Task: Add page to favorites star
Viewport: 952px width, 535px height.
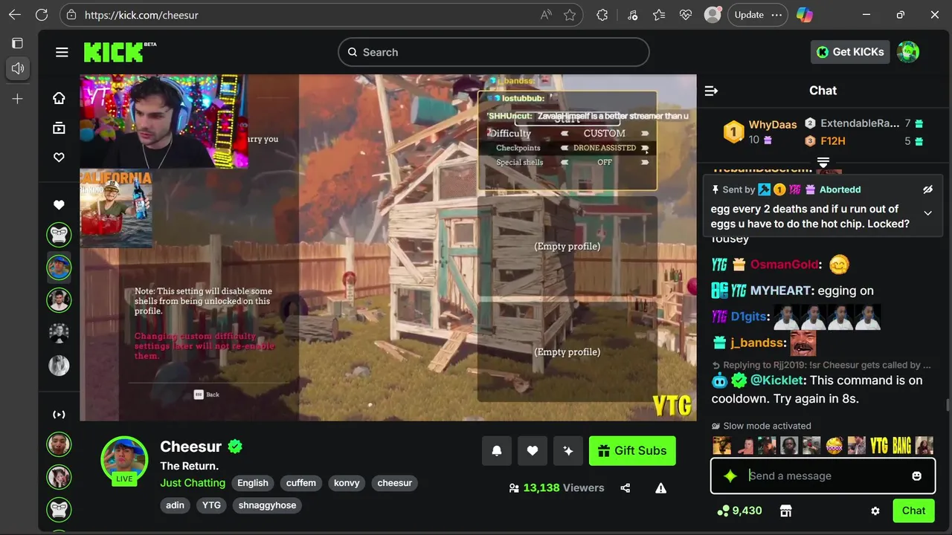Action: pyautogui.click(x=570, y=15)
